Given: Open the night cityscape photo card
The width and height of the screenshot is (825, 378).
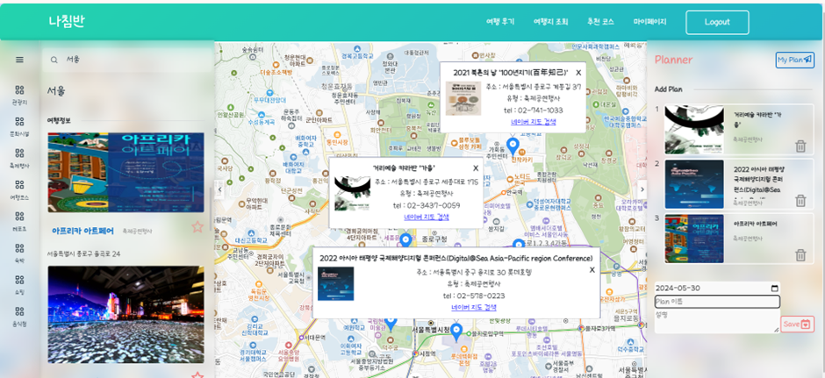Looking at the screenshot, I should click(126, 314).
